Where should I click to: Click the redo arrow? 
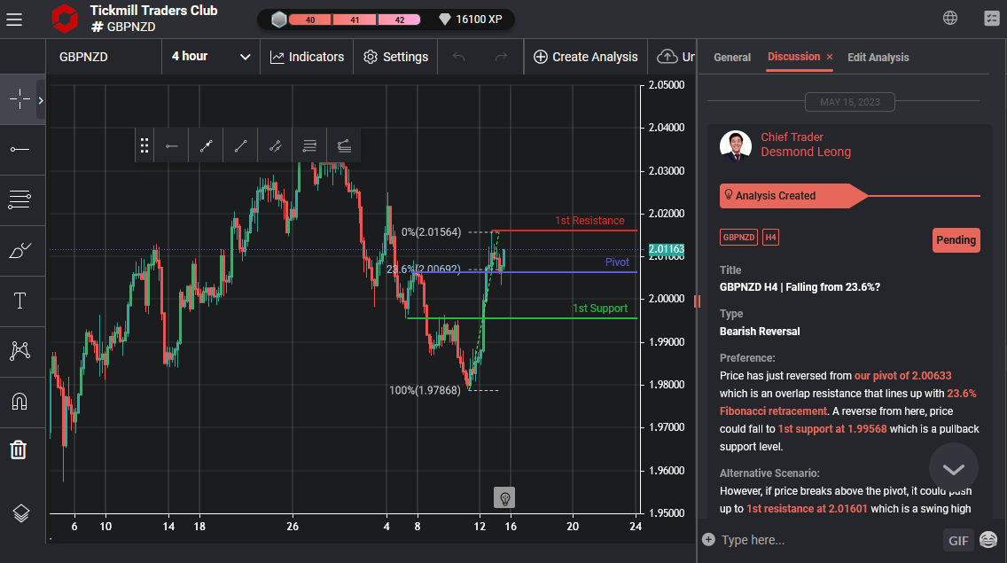click(x=501, y=57)
